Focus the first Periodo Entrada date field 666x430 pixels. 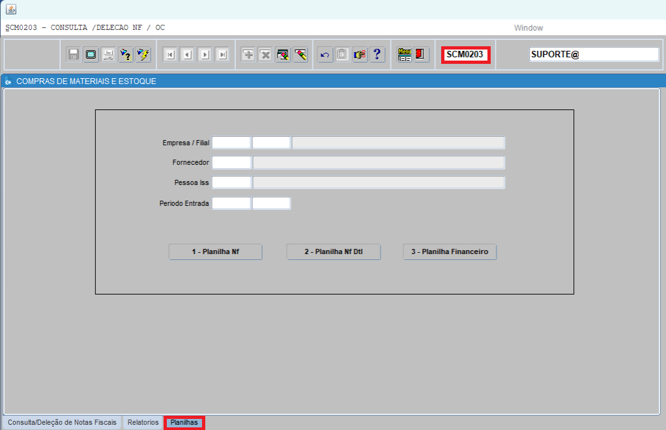(231, 203)
